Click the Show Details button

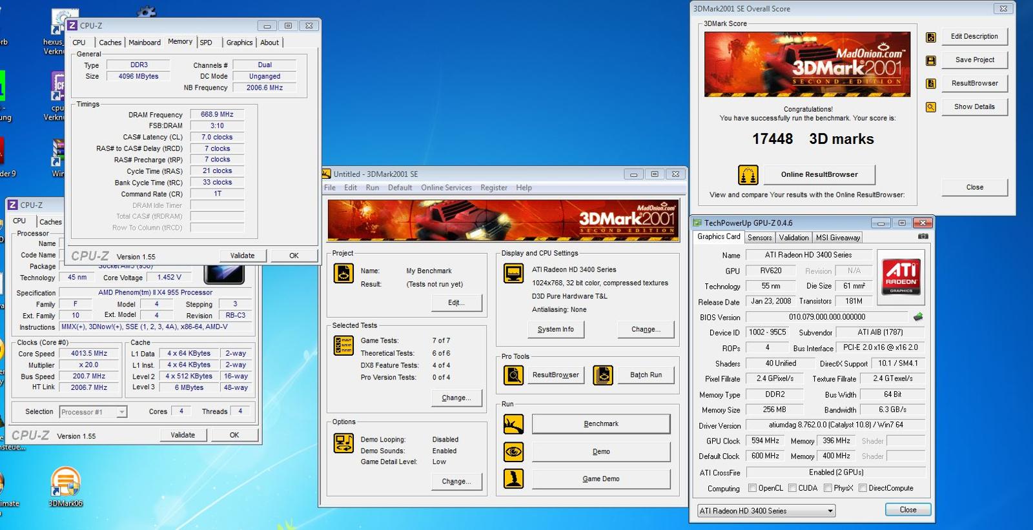(974, 107)
